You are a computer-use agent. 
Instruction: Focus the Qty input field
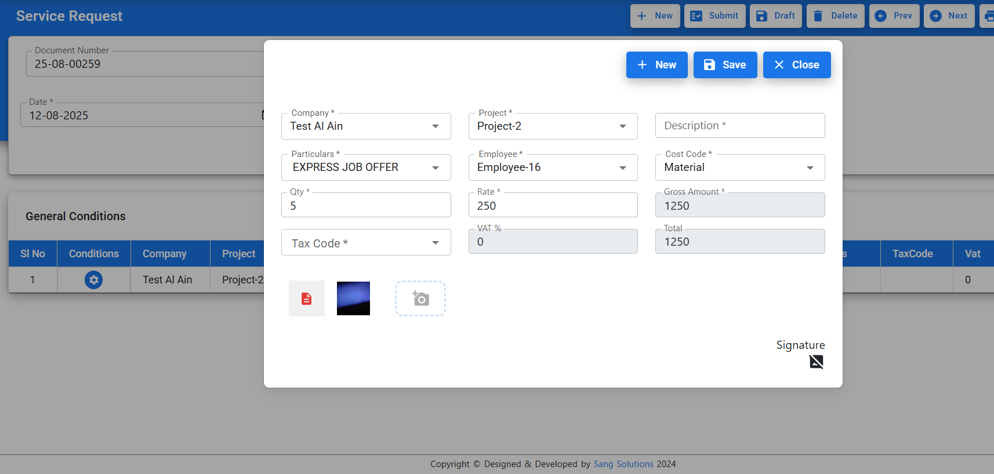coord(365,206)
